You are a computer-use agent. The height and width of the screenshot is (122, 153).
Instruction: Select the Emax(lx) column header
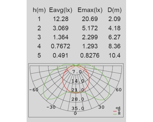(x=90, y=10)
